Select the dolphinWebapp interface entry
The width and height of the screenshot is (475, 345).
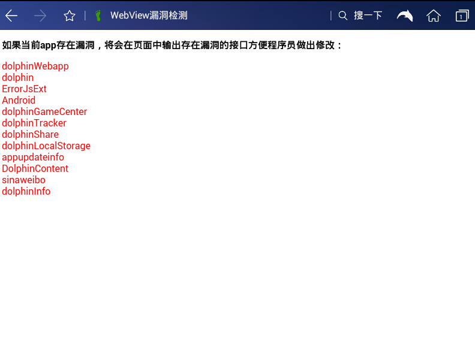point(35,66)
